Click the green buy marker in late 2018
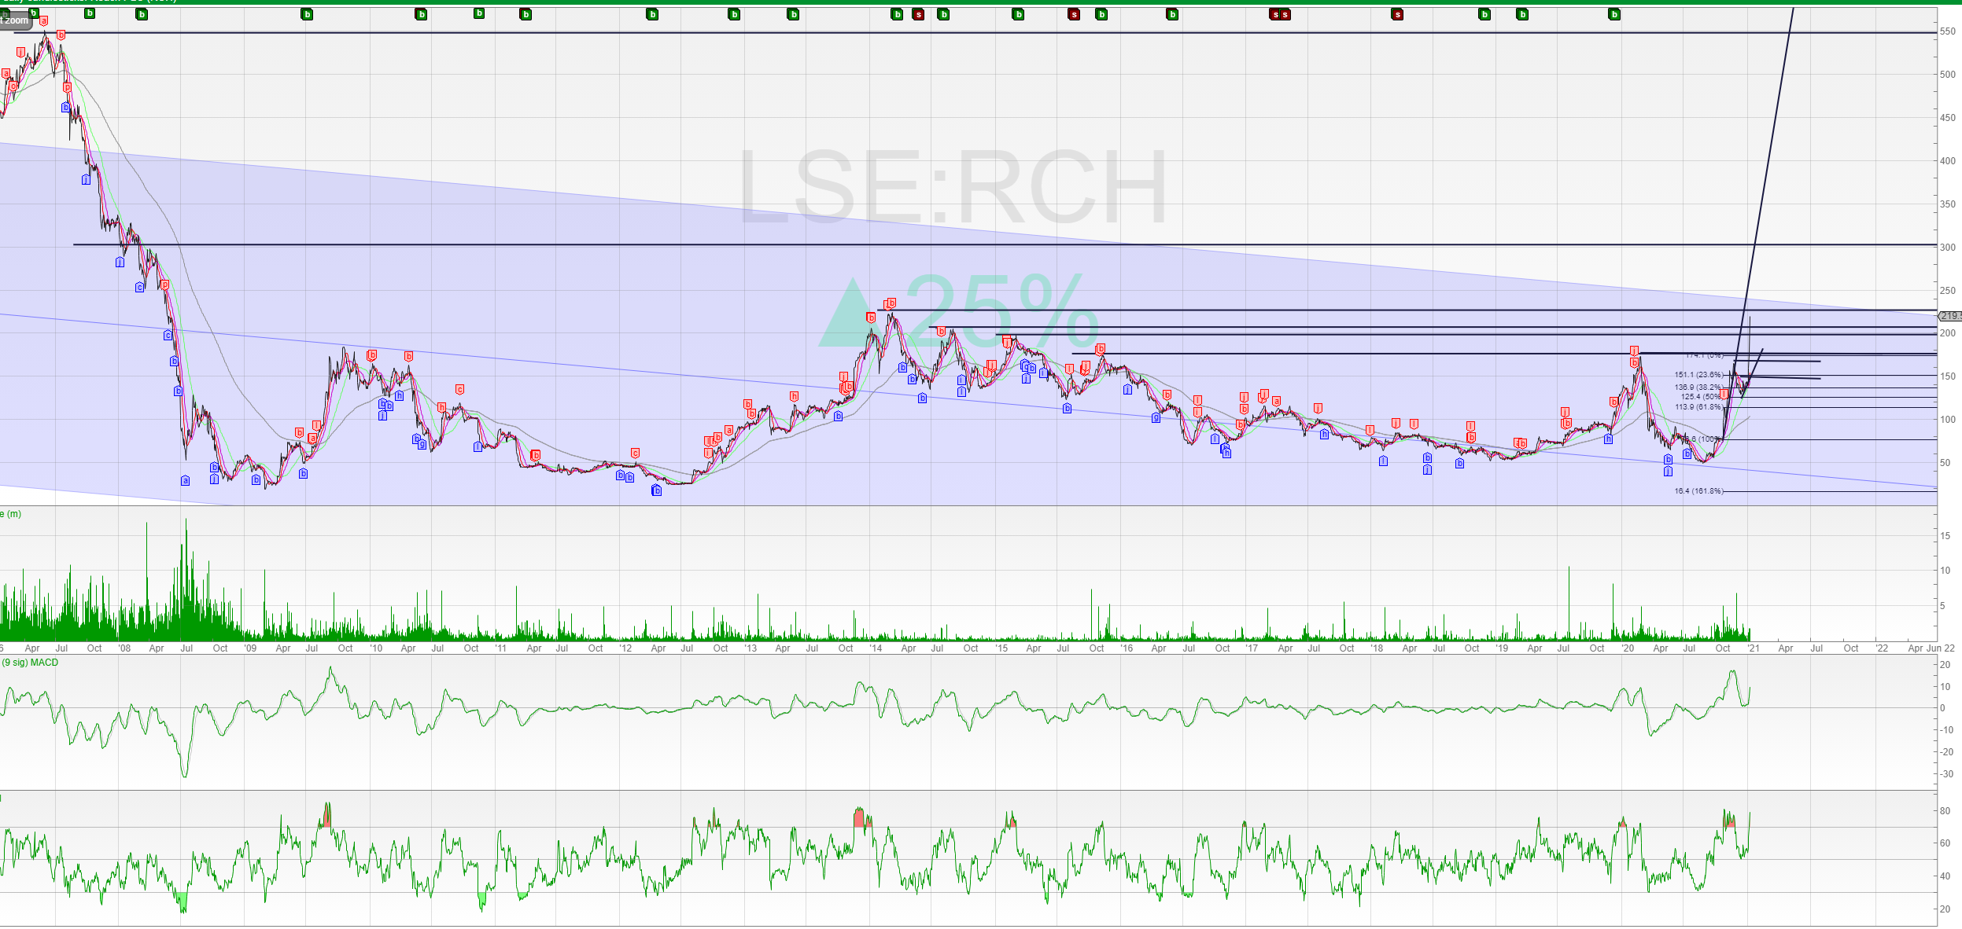This screenshot has width=1962, height=929. pos(1484,14)
